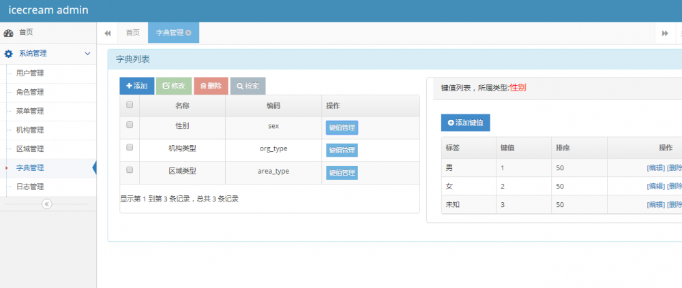Screen dimensions: 682x288
Task: Open 角色管理 in the sidebar
Action: (x=48, y=93)
